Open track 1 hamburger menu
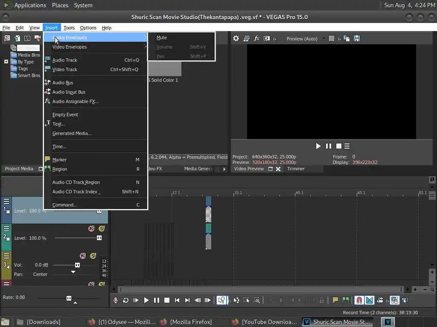The width and height of the screenshot is (437, 327). (x=6, y=201)
